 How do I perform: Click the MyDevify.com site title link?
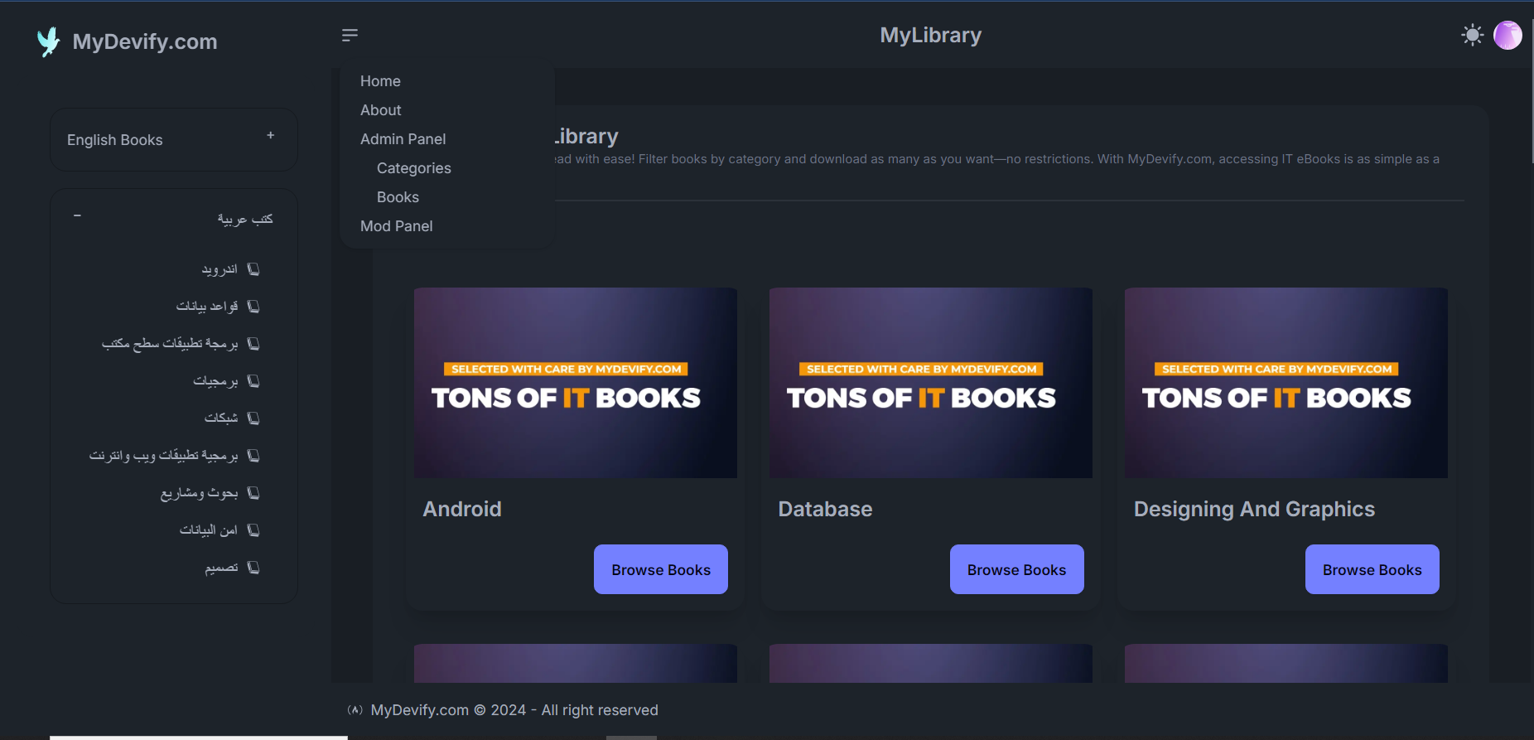tap(145, 41)
